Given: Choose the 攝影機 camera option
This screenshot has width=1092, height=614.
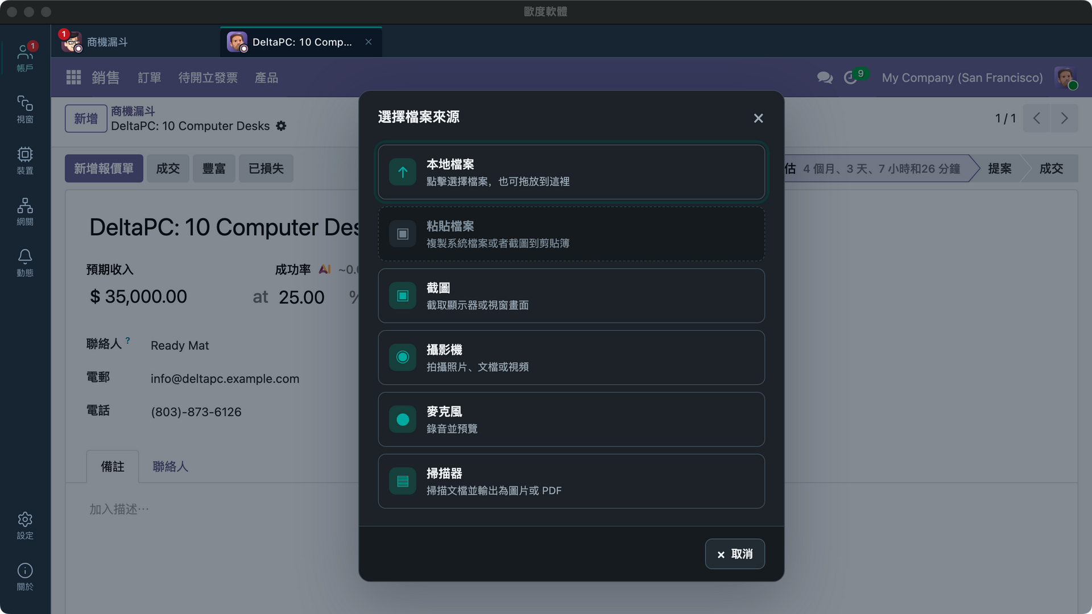Looking at the screenshot, I should [x=571, y=358].
